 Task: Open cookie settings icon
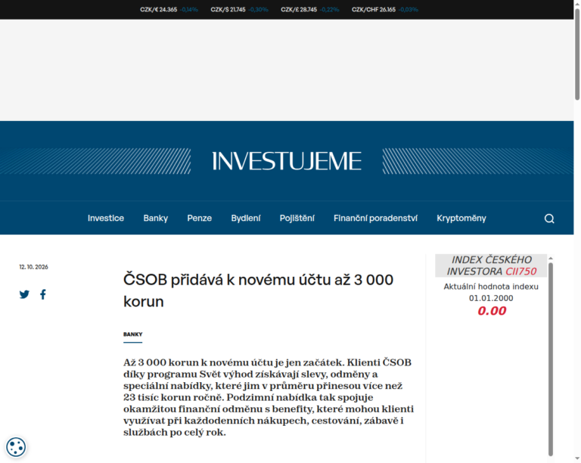[x=16, y=446]
